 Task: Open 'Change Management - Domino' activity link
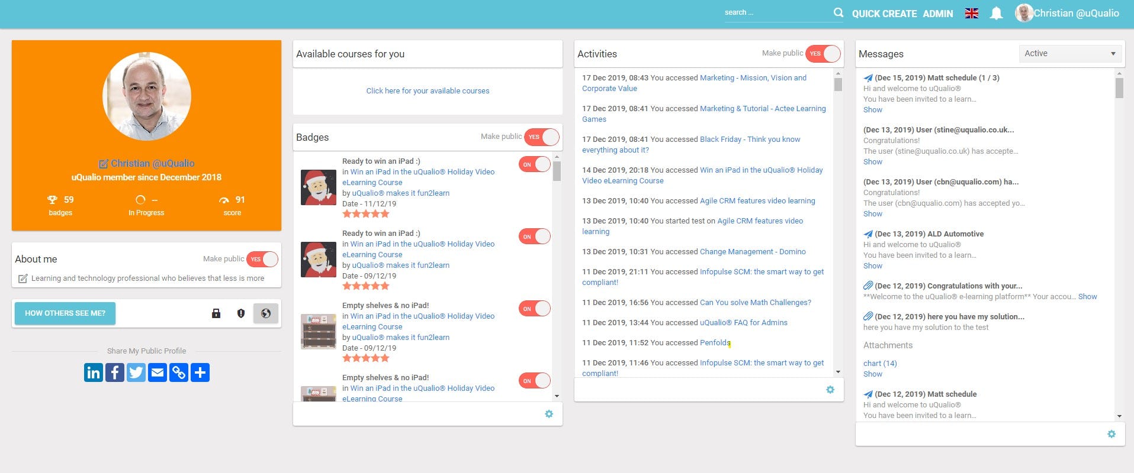point(753,252)
